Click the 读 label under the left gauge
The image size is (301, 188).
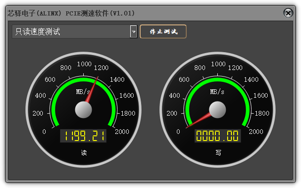[x=84, y=153]
